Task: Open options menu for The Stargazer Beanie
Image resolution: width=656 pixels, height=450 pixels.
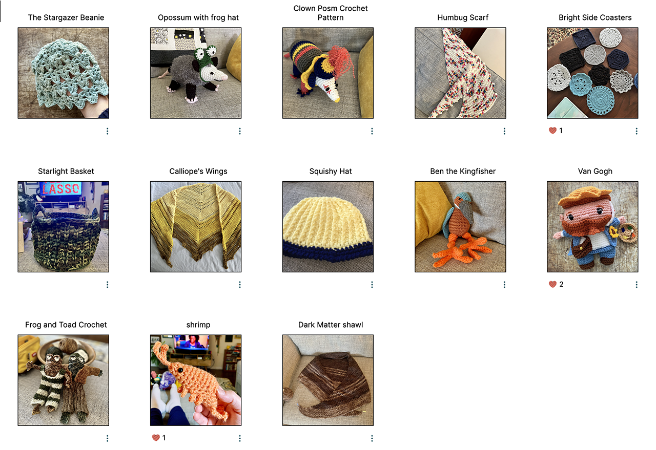Action: pos(107,131)
